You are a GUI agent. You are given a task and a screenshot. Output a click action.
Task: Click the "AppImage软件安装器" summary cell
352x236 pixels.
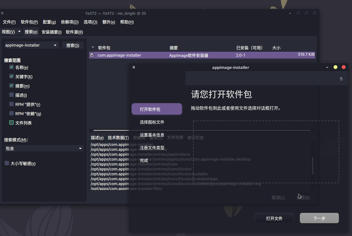coord(189,55)
